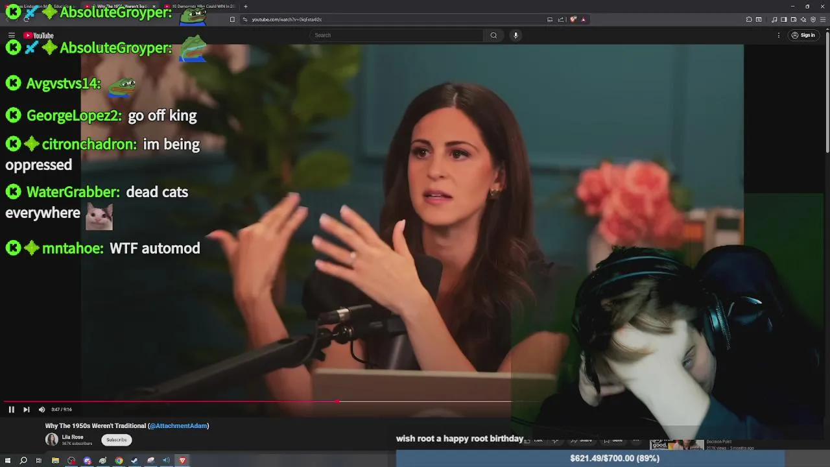Click the browser sidebar toggle icon
Image resolution: width=830 pixels, height=467 pixels.
(783, 19)
